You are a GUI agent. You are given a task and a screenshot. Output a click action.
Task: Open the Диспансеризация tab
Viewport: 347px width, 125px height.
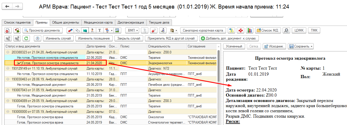[131, 22]
